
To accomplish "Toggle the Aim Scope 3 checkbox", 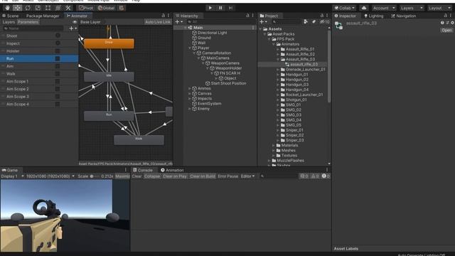I will [x=58, y=97].
